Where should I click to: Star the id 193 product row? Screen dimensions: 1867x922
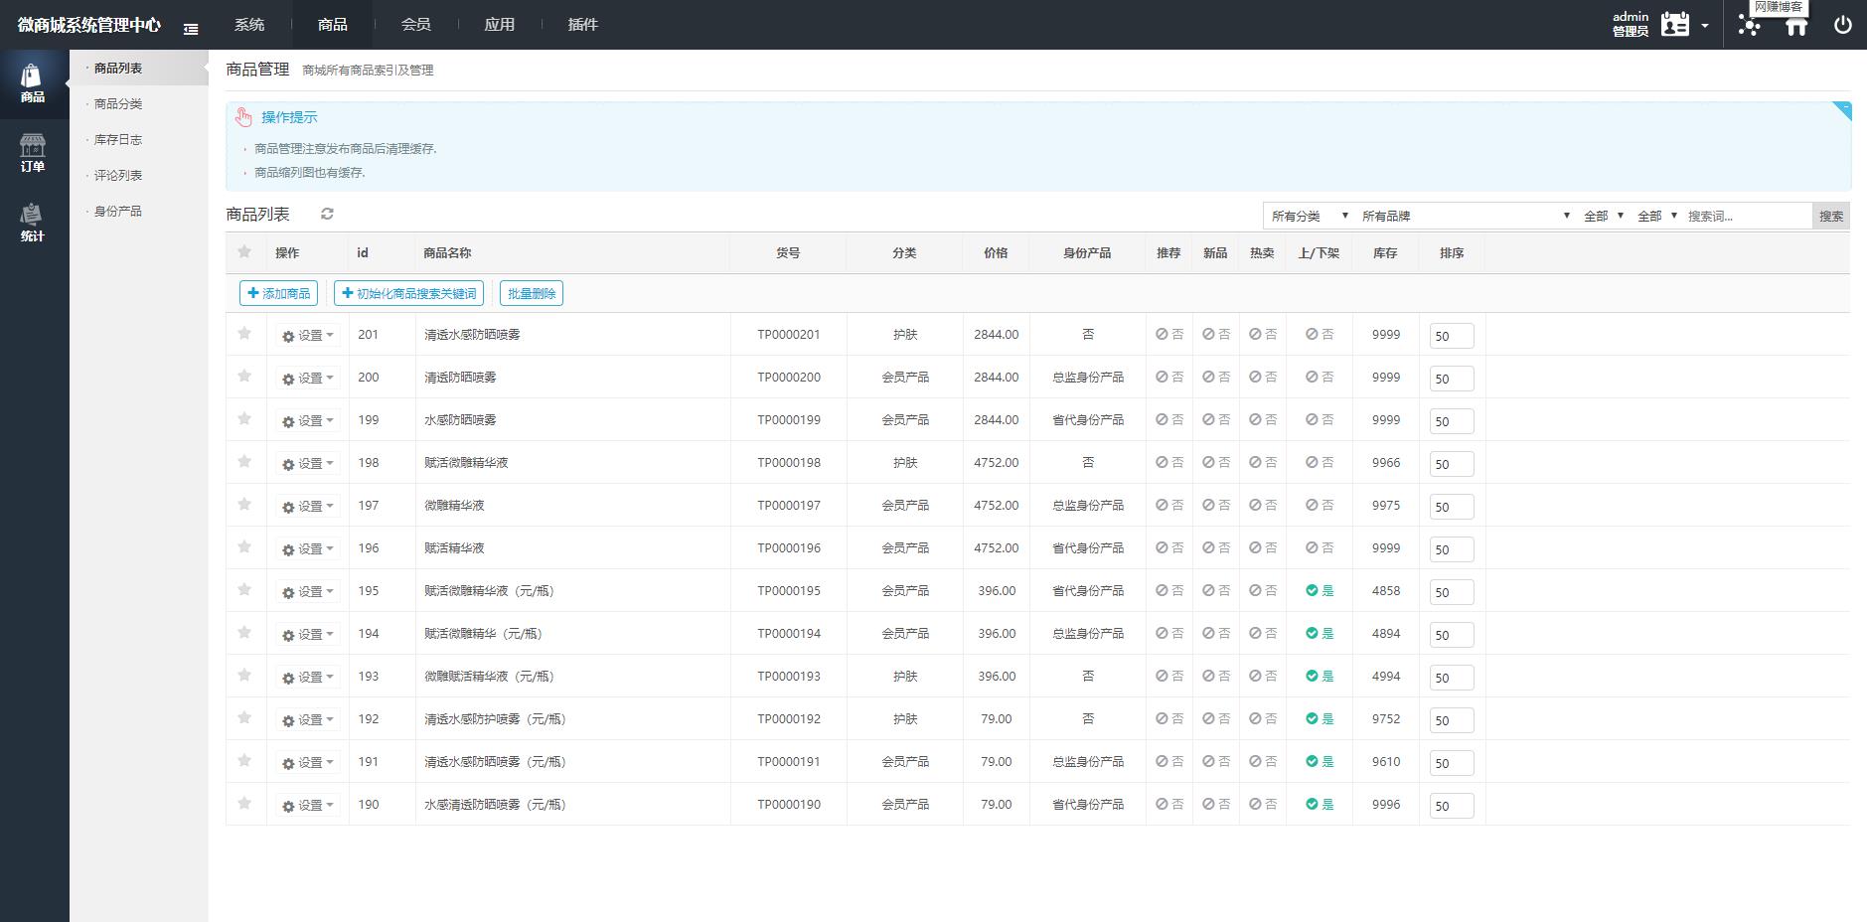click(x=244, y=675)
